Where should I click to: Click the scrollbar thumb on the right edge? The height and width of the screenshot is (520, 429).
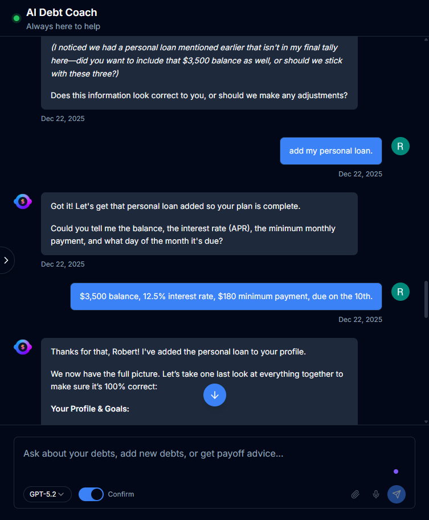point(426,297)
